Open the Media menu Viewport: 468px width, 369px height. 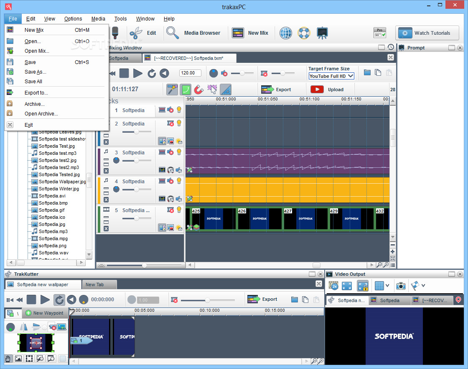pos(98,18)
